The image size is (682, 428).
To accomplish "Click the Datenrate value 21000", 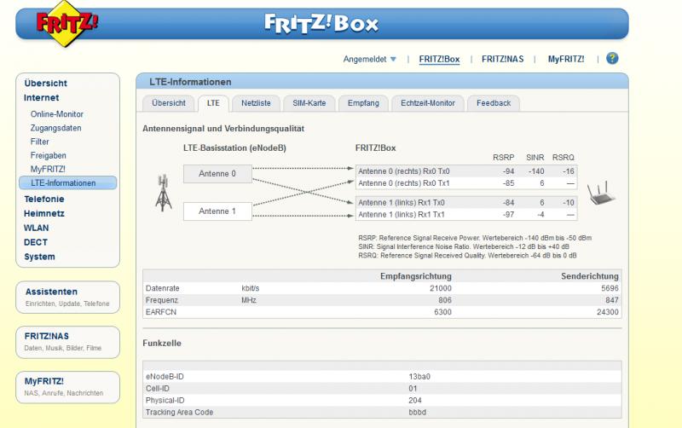I will pos(441,288).
